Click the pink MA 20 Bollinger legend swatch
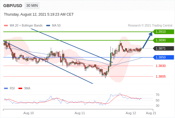The image size is (175, 118). (x=6, y=26)
